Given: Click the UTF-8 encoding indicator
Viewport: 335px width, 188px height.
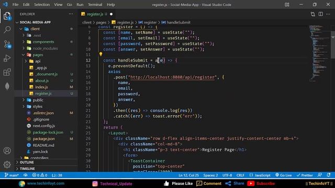Looking at the screenshot, I should click(227, 175).
